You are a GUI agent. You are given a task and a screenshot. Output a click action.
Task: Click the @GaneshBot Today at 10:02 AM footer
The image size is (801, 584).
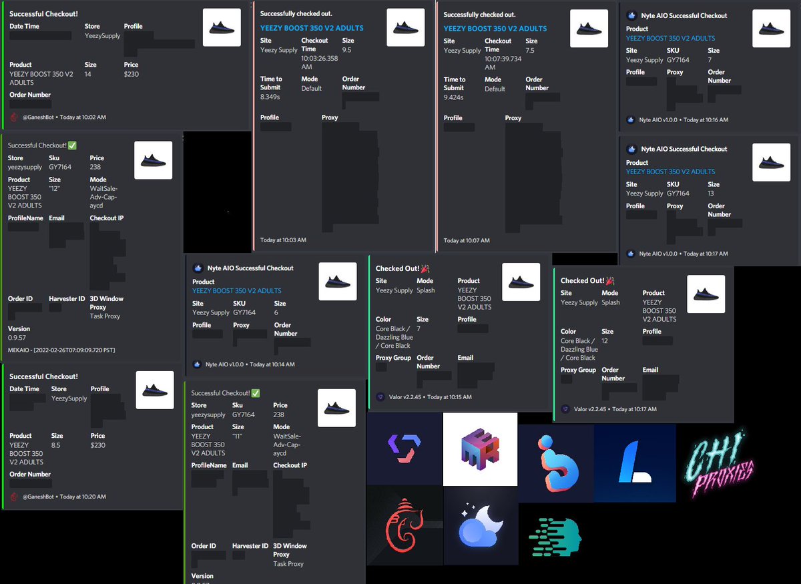pyautogui.click(x=63, y=117)
